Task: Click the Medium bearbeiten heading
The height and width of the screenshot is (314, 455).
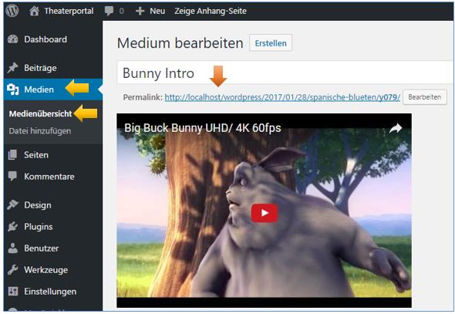Action: point(180,43)
